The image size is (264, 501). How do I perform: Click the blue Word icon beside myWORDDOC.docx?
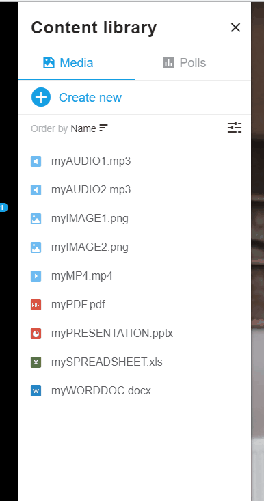[x=36, y=391]
